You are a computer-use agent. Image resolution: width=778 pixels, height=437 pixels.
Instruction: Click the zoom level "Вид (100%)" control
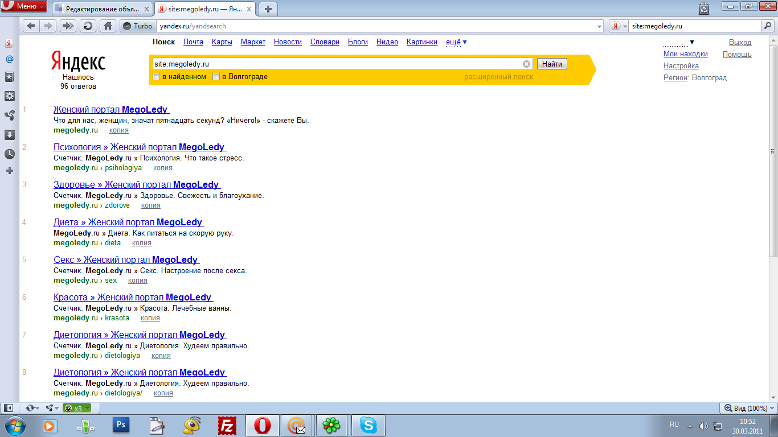tap(746, 408)
